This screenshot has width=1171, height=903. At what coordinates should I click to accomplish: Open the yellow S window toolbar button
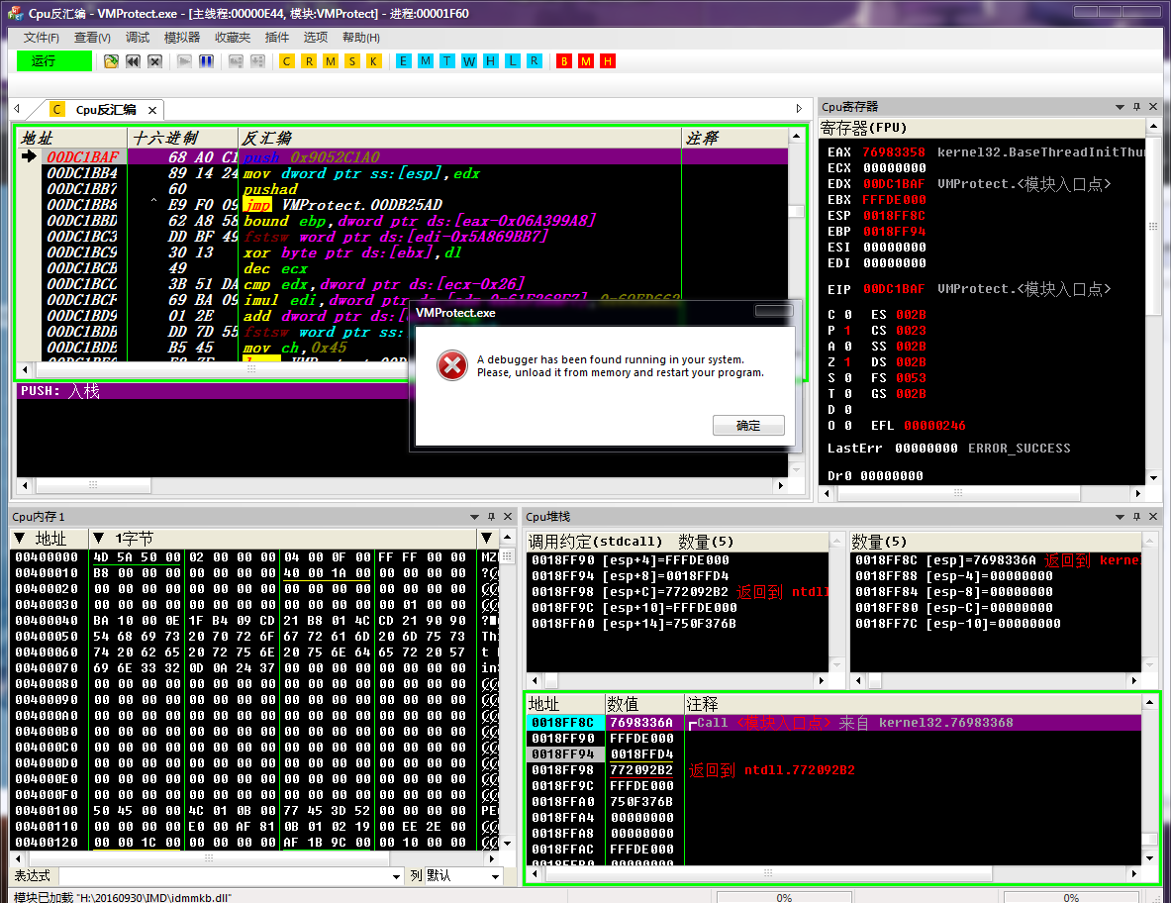[x=351, y=61]
